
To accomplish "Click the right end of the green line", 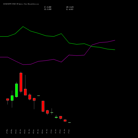I will click(115, 50).
